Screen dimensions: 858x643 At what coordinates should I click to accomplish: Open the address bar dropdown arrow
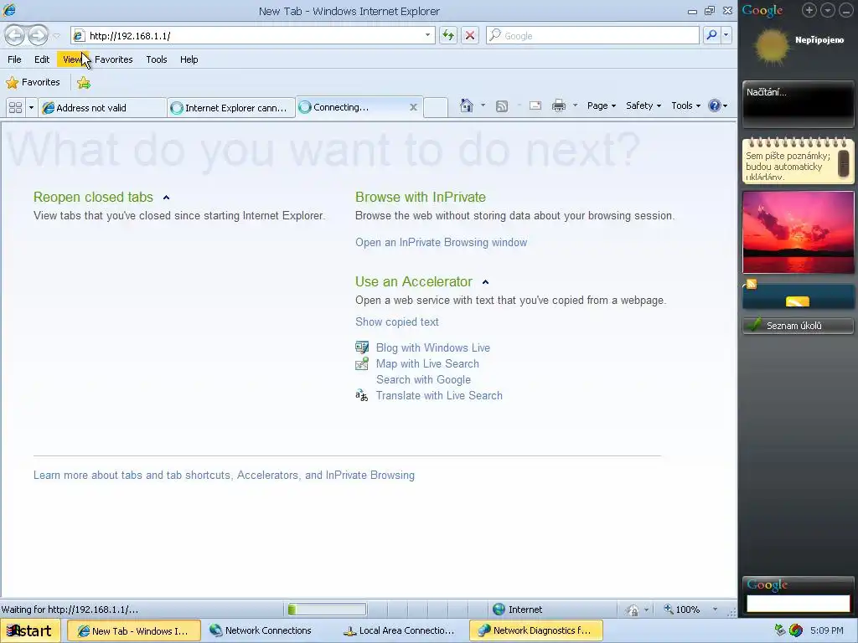click(427, 35)
